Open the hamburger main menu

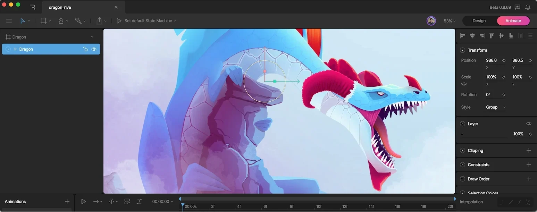click(9, 21)
